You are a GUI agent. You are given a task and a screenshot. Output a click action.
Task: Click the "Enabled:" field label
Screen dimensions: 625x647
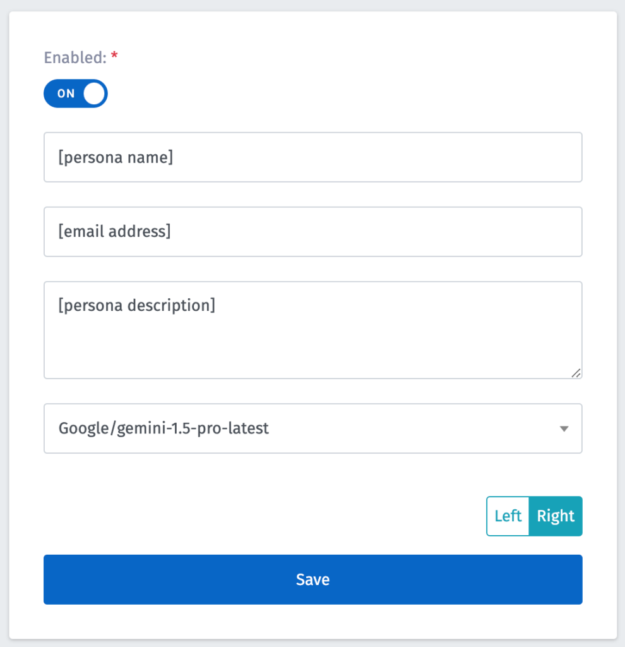coord(74,57)
